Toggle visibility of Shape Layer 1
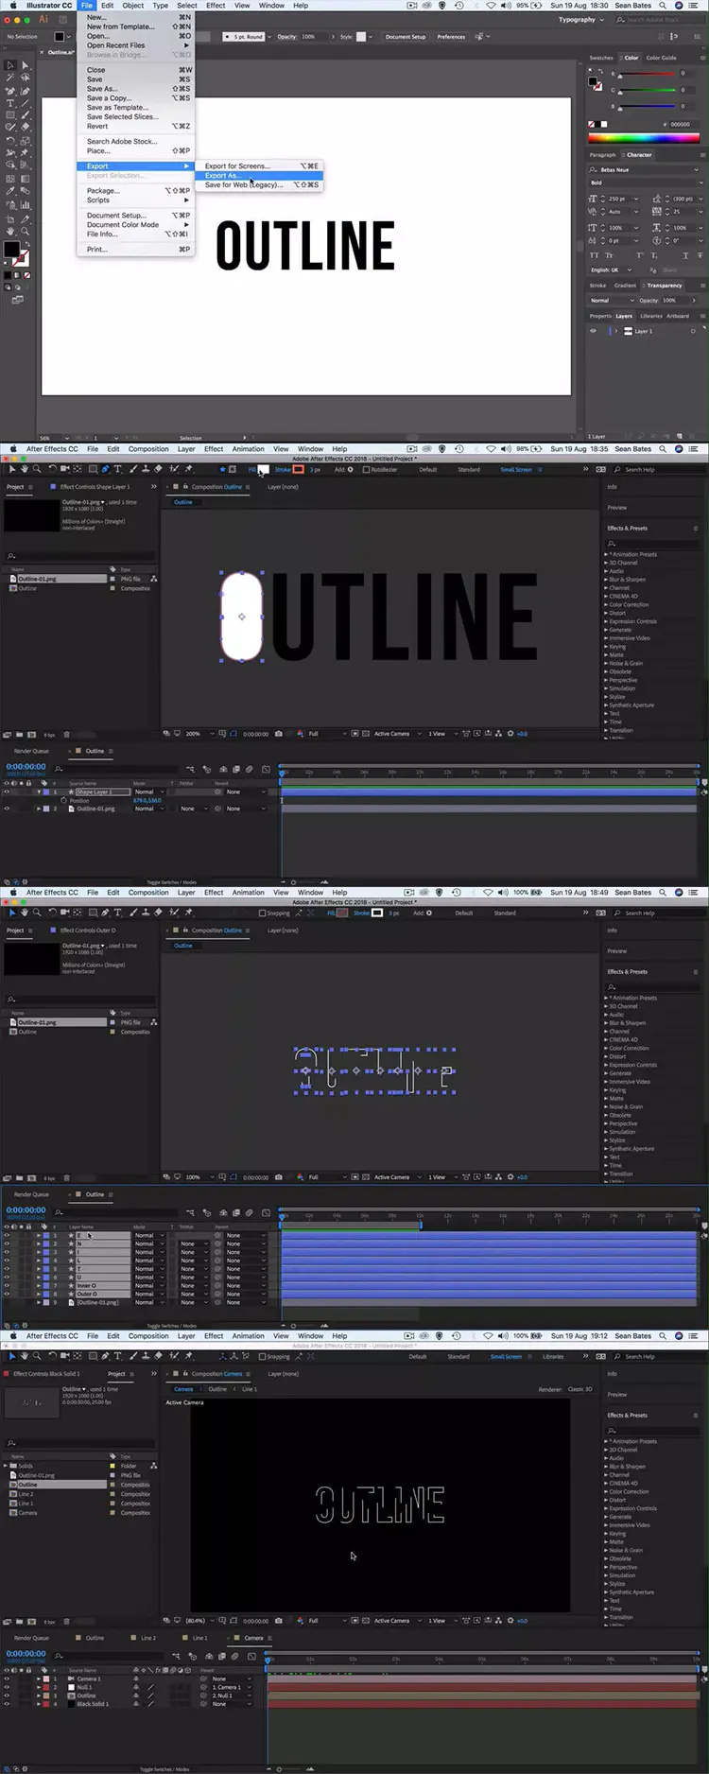The image size is (709, 1774). tap(7, 791)
